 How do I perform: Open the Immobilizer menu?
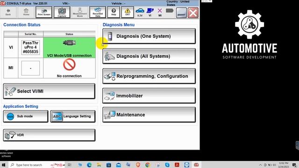tap(149, 96)
